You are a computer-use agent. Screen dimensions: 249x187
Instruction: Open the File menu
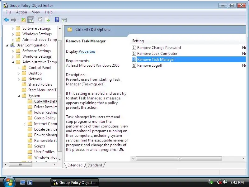tap(8, 12)
